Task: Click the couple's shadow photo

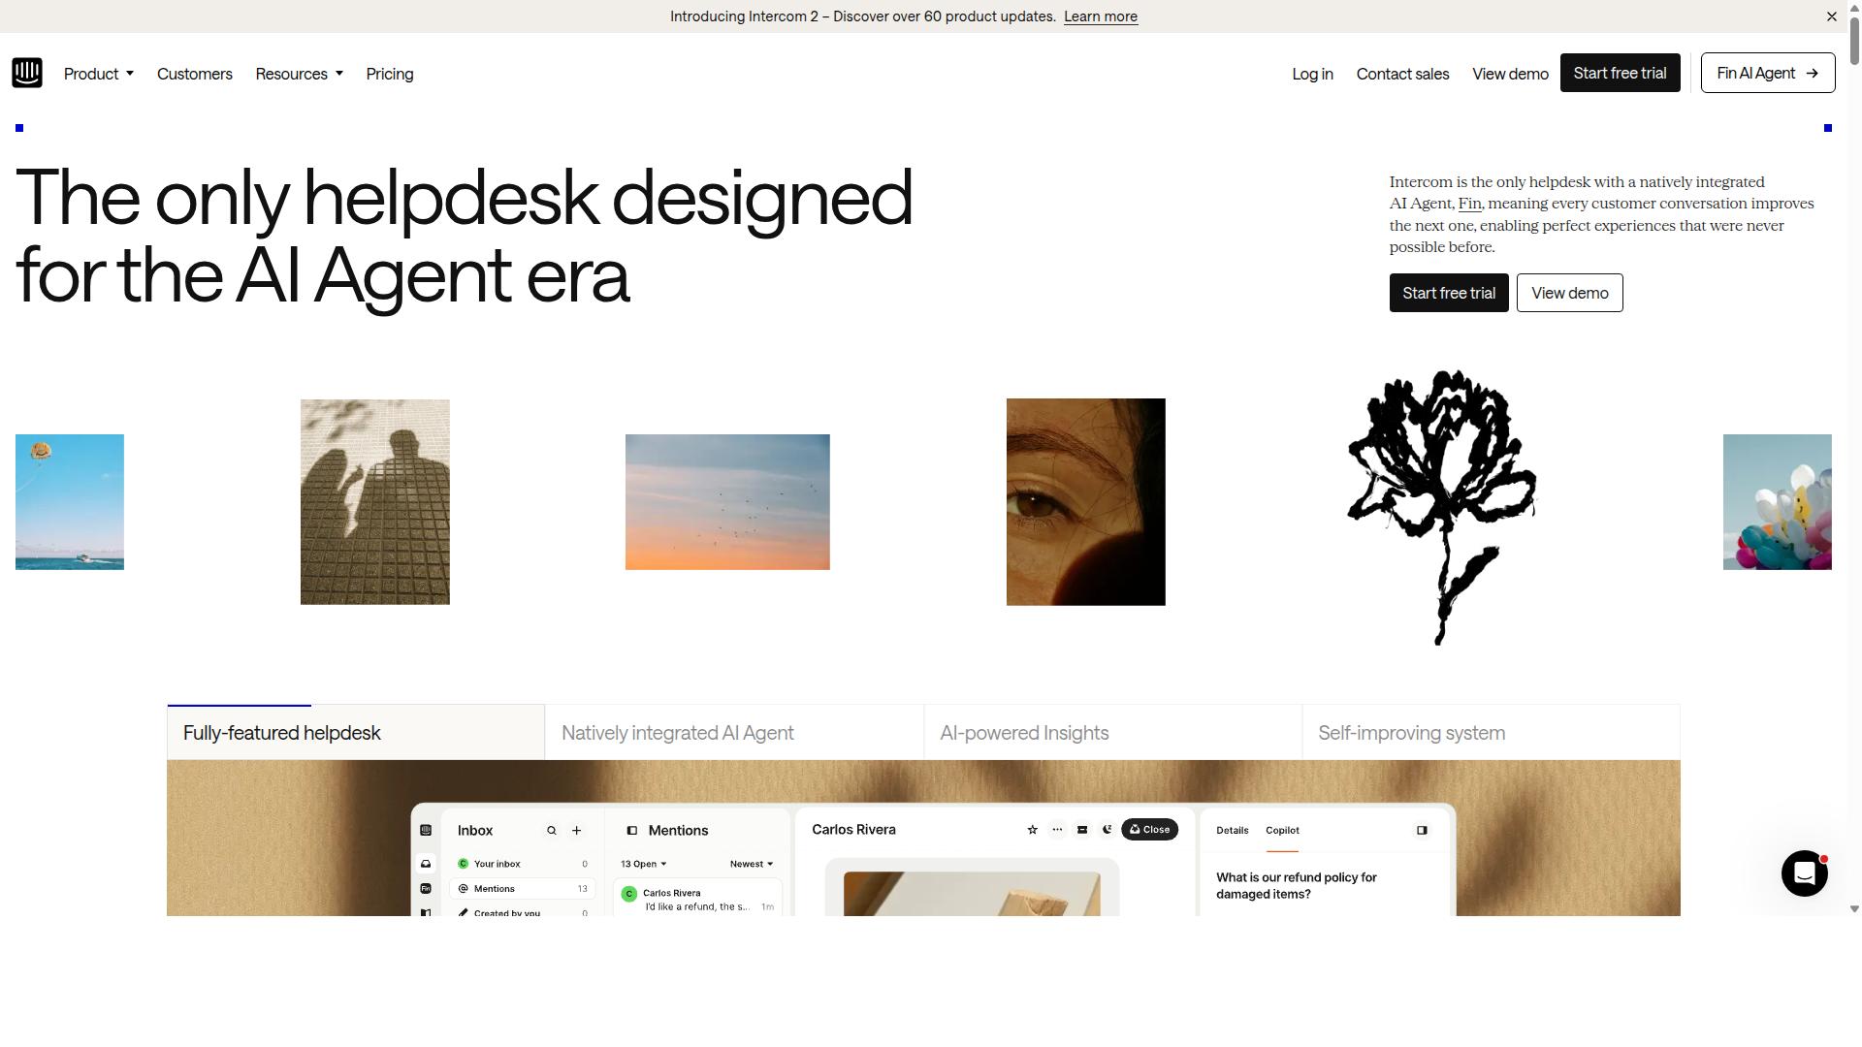Action: 375,502
